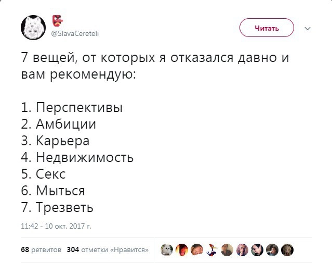Viewport: 332px width, 263px height.
Task: Open the third liker avatar in the row
Action: tap(197, 250)
